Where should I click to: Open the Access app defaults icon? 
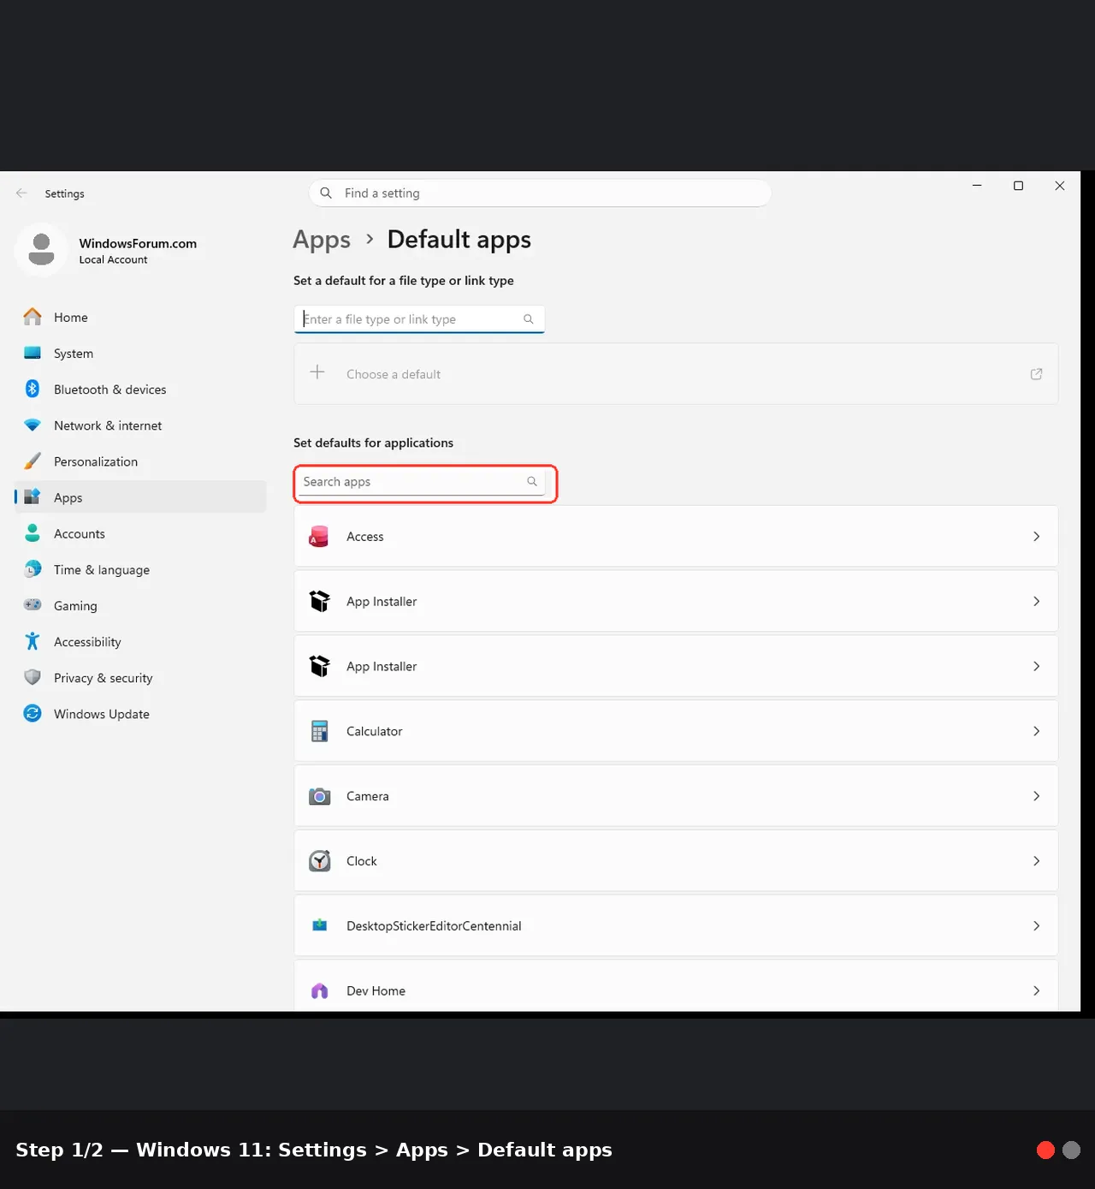click(x=319, y=537)
